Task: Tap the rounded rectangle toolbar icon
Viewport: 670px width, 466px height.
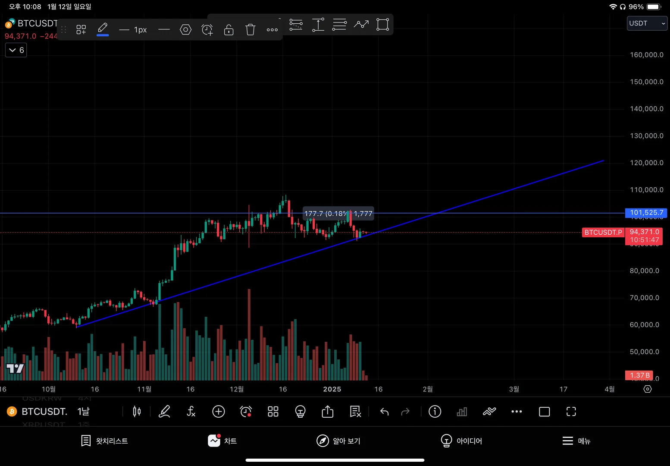Action: (x=545, y=412)
